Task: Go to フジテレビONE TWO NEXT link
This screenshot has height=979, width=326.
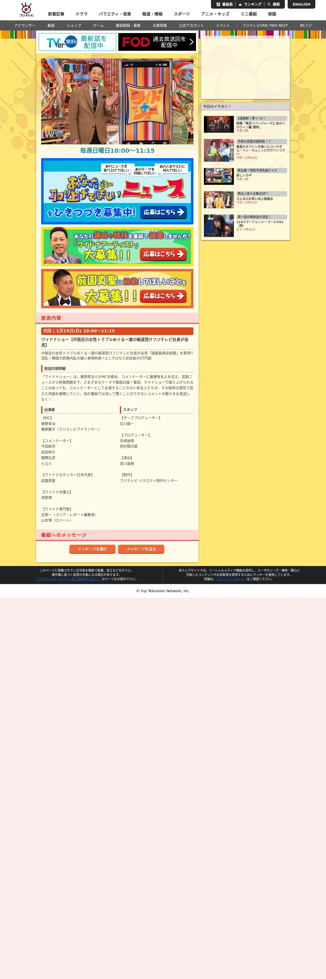Action: click(x=265, y=25)
